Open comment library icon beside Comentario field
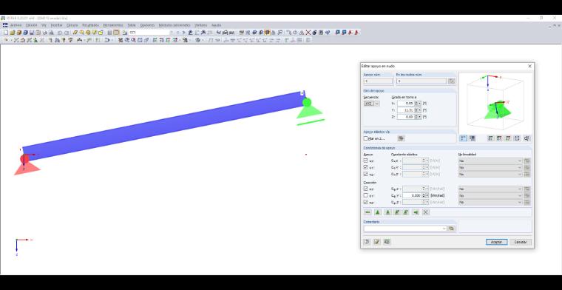This screenshot has width=562, height=290. (x=452, y=229)
